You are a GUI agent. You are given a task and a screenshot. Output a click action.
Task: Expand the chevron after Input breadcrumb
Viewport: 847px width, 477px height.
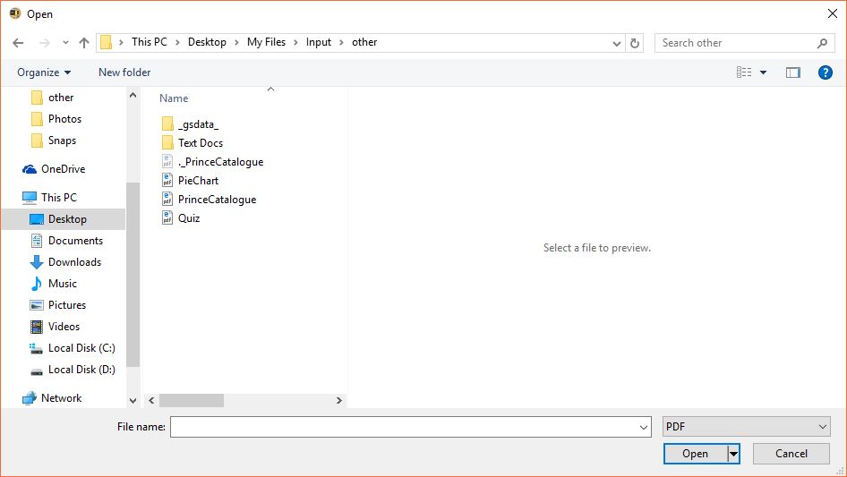click(341, 43)
